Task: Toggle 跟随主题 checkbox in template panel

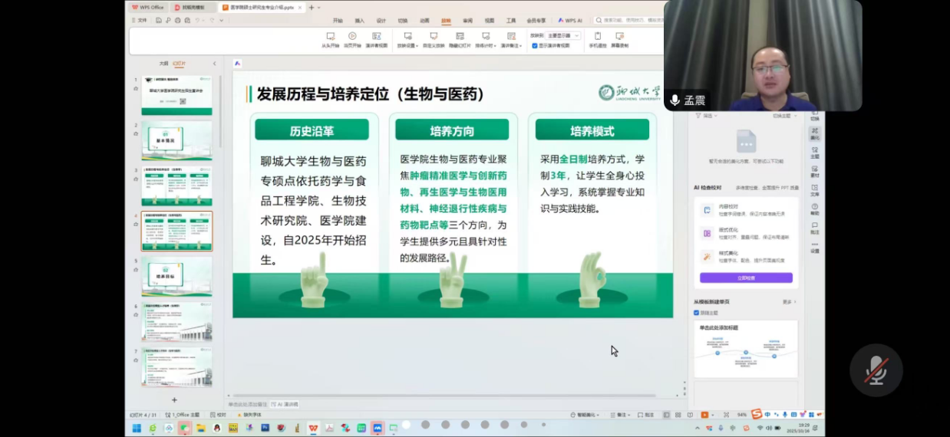Action: tap(696, 313)
